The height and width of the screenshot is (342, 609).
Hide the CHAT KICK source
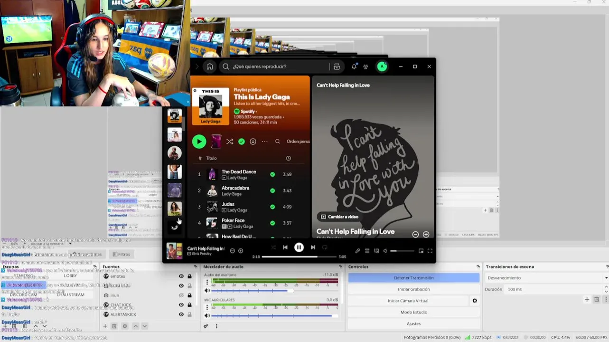pos(181,305)
